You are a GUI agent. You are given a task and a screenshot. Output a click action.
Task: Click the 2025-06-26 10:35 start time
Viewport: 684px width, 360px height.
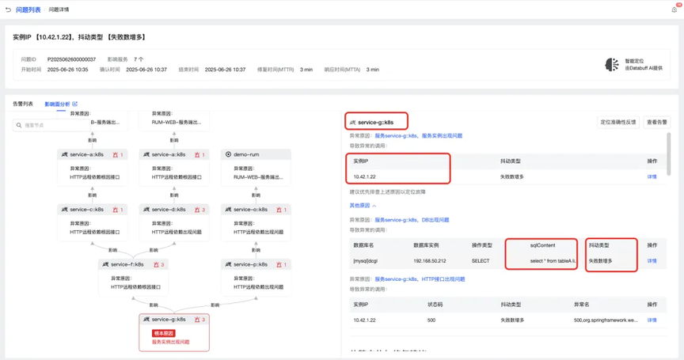(x=67, y=70)
